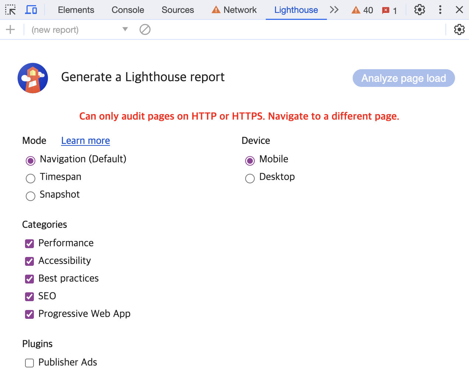Uncheck the Performance category
This screenshot has height=377, width=469.
coord(29,243)
